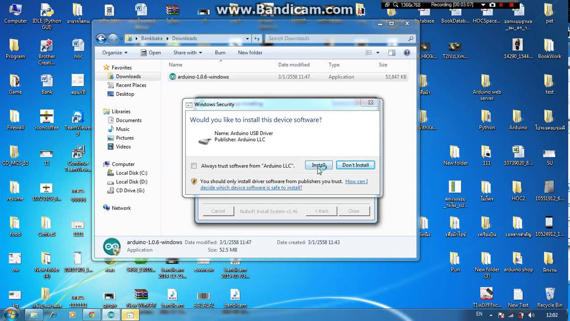570x321 pixels.
Task: Select Downloads in the navigation pane
Action: click(128, 77)
